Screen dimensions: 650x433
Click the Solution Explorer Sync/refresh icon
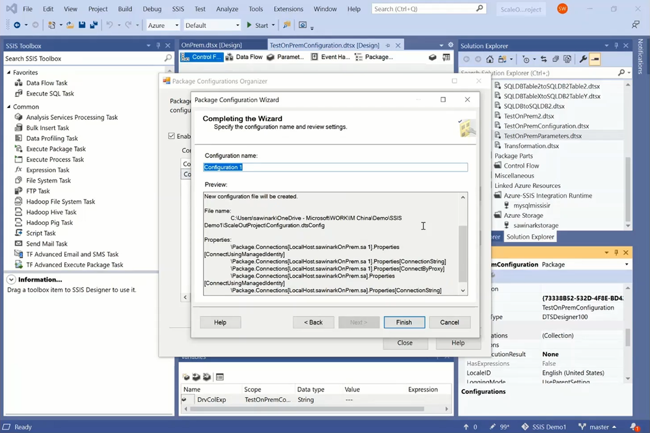pyautogui.click(x=543, y=59)
